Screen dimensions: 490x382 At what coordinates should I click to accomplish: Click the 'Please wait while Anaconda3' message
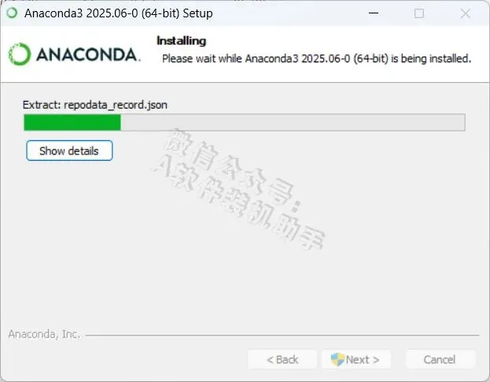[x=316, y=58]
